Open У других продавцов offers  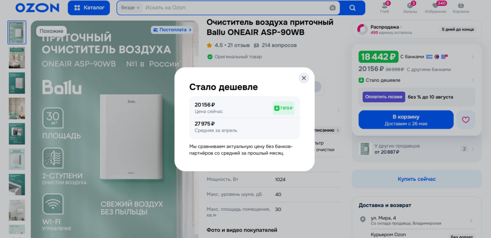[x=417, y=149]
